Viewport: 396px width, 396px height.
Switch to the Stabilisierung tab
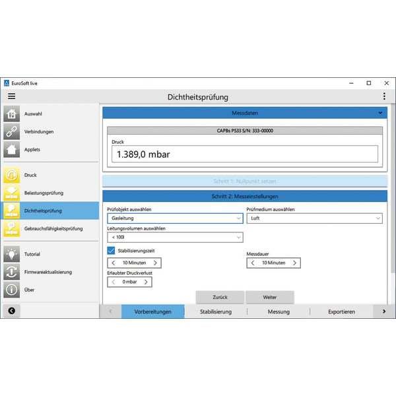[216, 312]
